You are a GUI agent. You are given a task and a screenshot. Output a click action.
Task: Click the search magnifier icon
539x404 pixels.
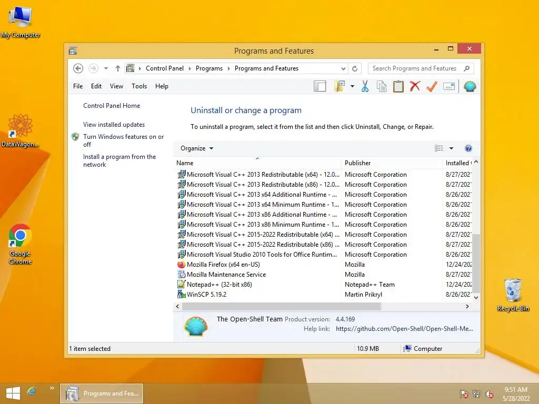(466, 68)
